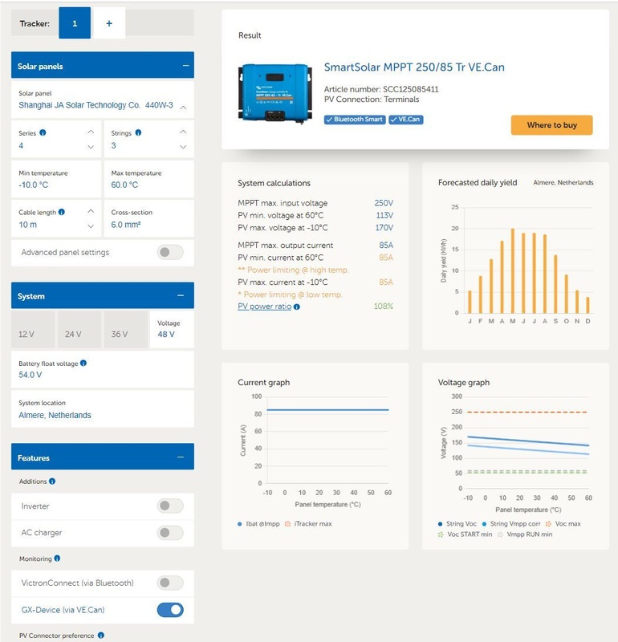Enable the Inverter toggle
The image size is (618, 642).
[x=170, y=506]
